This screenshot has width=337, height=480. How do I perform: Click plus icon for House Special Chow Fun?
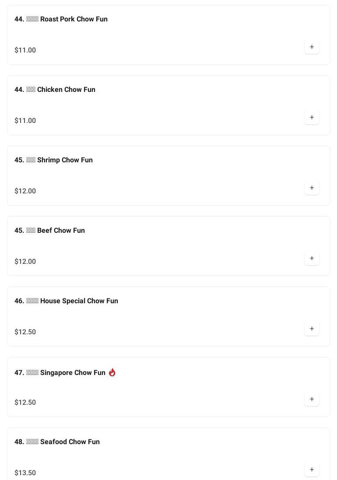[312, 329]
